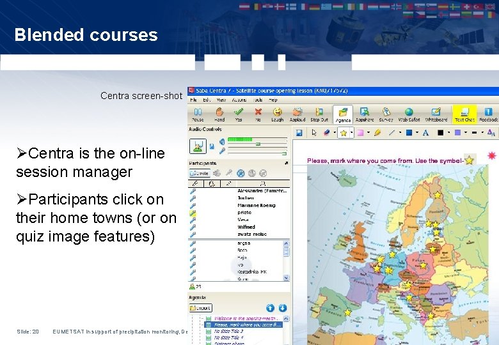Open the File menu
Screen dimensions: 499x345
coord(194,100)
